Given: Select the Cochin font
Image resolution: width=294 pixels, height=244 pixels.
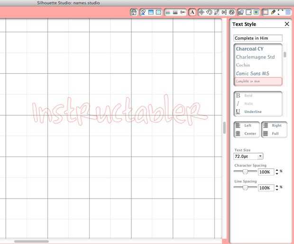Looking at the screenshot, I should pos(258,65).
